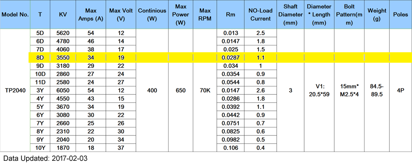412x164 pixels.
Task: Select KV value "4060" in 7D row
Action: point(63,49)
